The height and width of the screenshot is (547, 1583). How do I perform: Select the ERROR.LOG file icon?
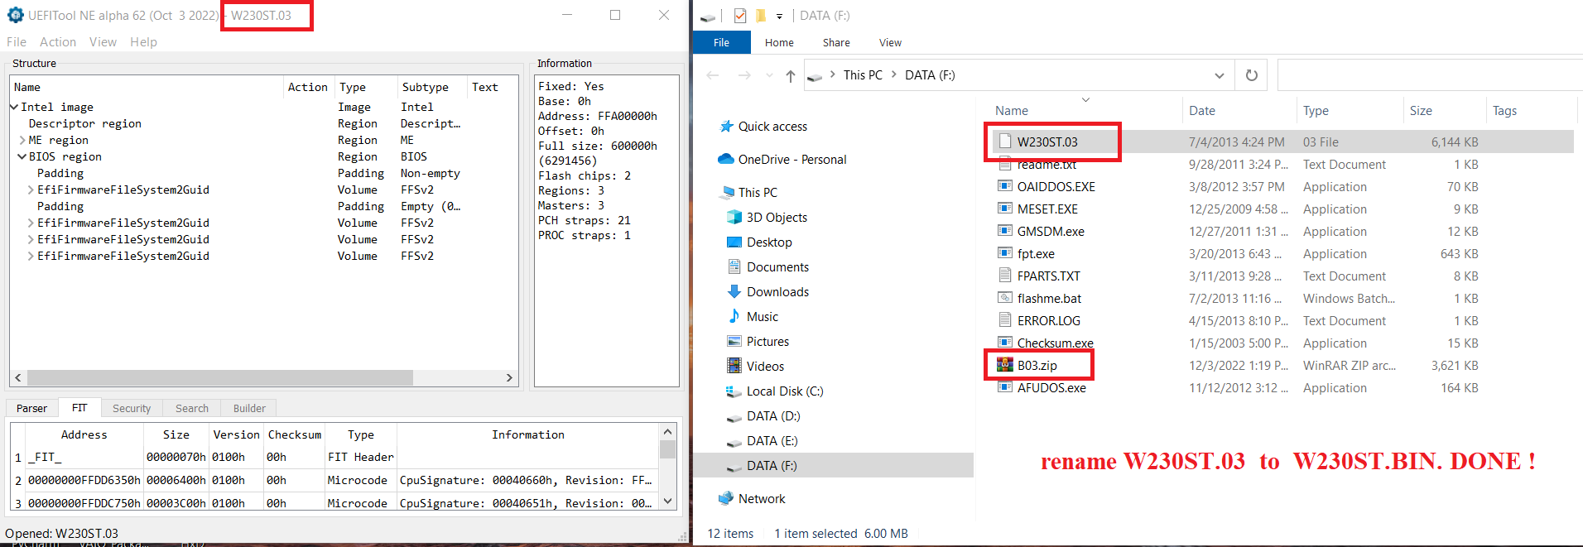click(1005, 320)
